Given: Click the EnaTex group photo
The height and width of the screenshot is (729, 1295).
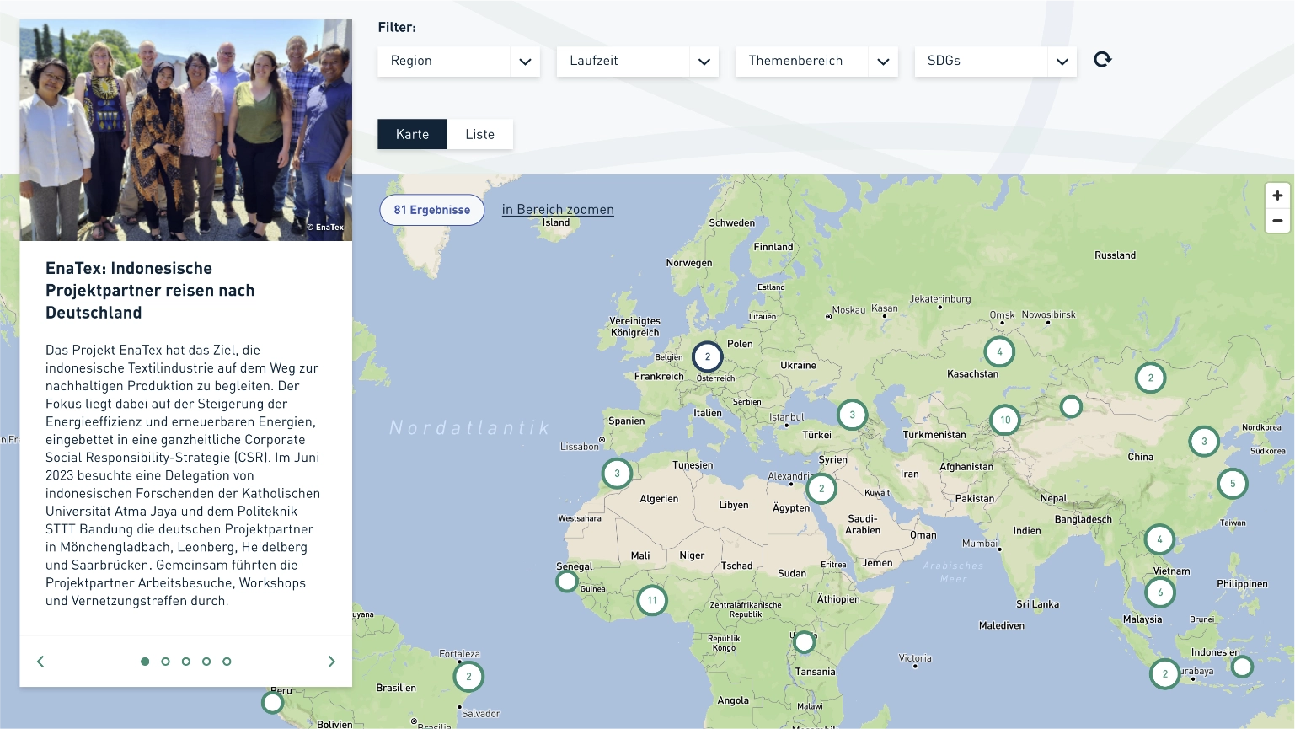Looking at the screenshot, I should coord(186,131).
